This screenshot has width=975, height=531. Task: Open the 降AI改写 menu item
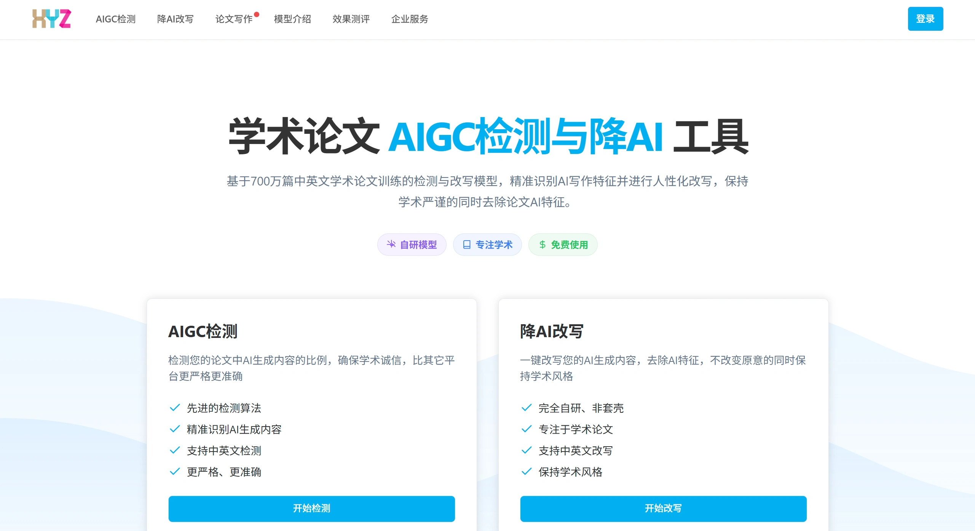176,19
